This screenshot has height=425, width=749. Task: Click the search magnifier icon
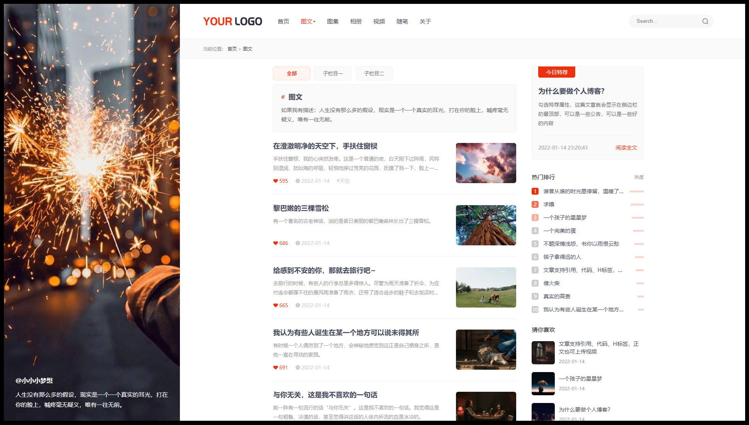705,21
